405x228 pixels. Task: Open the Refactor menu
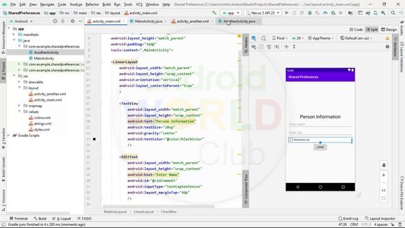(x=92, y=4)
